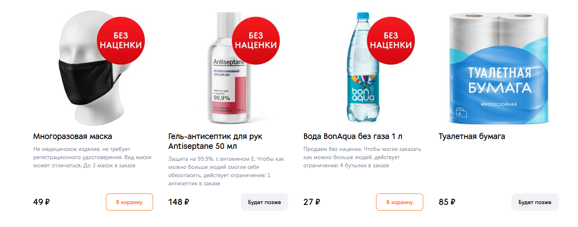
Task: Click 'Без наценки' badge on BonAqua water
Action: pos(391,40)
